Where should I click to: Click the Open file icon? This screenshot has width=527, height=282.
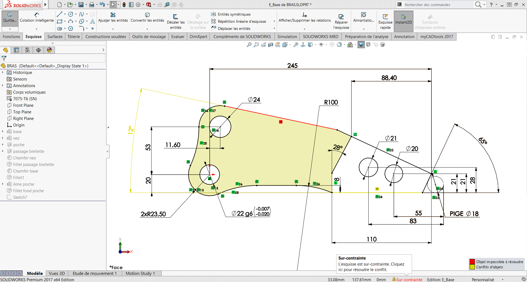coord(70,5)
